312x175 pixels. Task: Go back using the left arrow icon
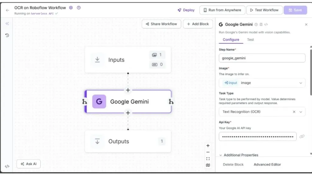click(x=8, y=10)
